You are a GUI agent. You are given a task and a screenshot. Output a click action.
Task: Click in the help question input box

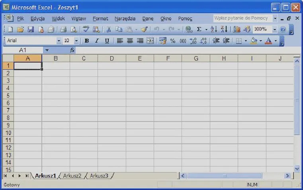coord(242,18)
